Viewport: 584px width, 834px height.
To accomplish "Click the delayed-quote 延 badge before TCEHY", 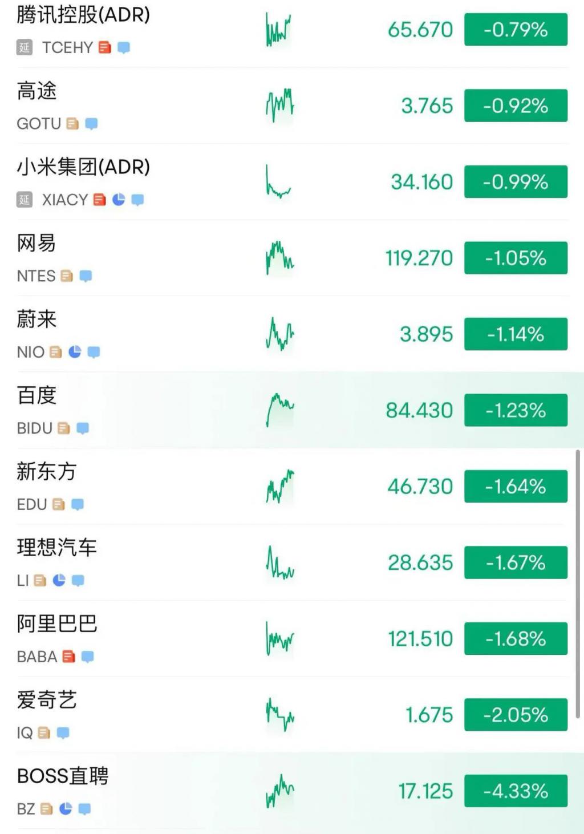I will coord(25,47).
